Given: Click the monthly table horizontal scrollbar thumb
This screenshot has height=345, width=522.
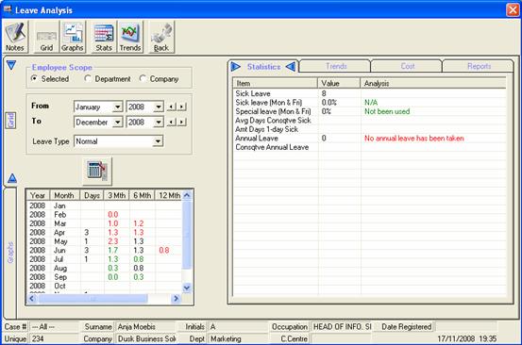Looking at the screenshot, I should pos(93,299).
